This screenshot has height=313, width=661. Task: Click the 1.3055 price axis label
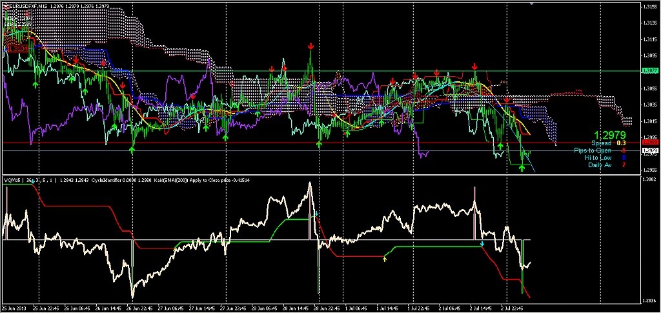pyautogui.click(x=649, y=89)
